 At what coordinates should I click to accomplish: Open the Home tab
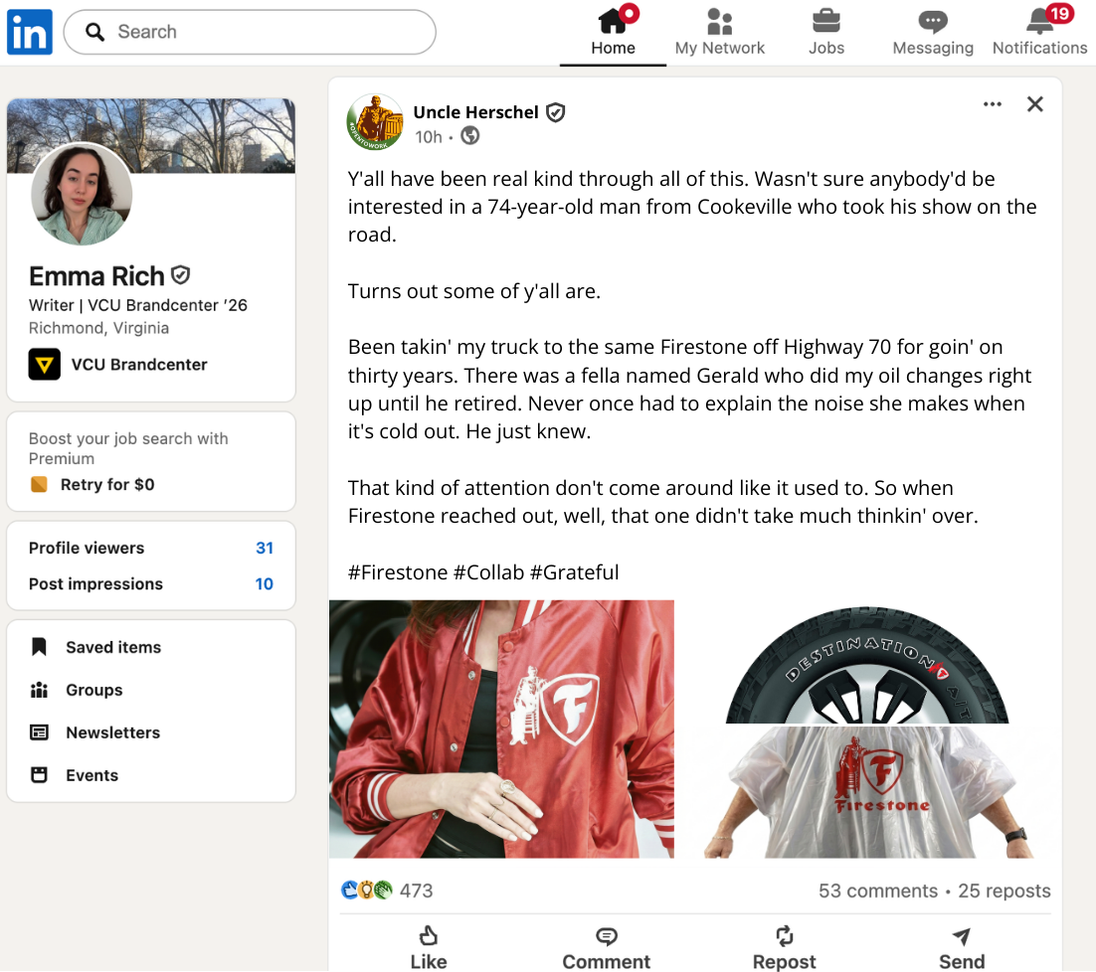click(613, 32)
